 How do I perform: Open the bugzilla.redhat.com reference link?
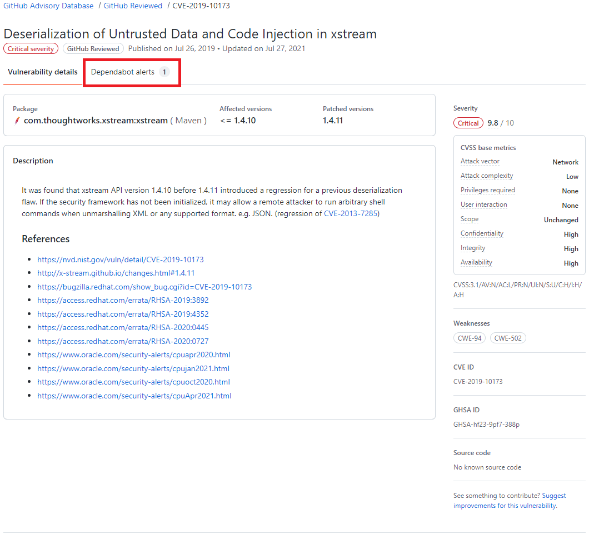tap(144, 287)
